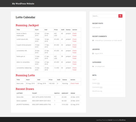Click the folder icon beside Uncategorized
Viewport: 136px width, 122px height.
point(93,66)
